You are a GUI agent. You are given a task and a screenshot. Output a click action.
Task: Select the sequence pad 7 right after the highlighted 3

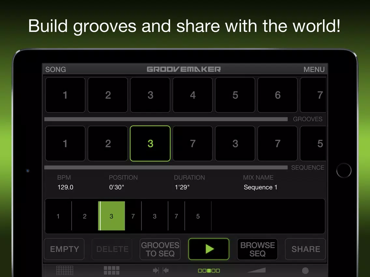(193, 143)
